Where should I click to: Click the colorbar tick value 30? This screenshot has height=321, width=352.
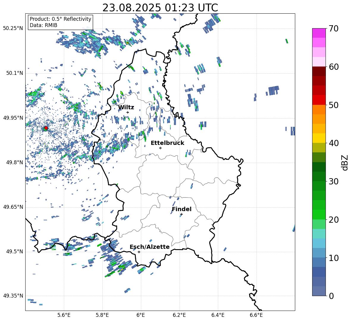[334, 181]
